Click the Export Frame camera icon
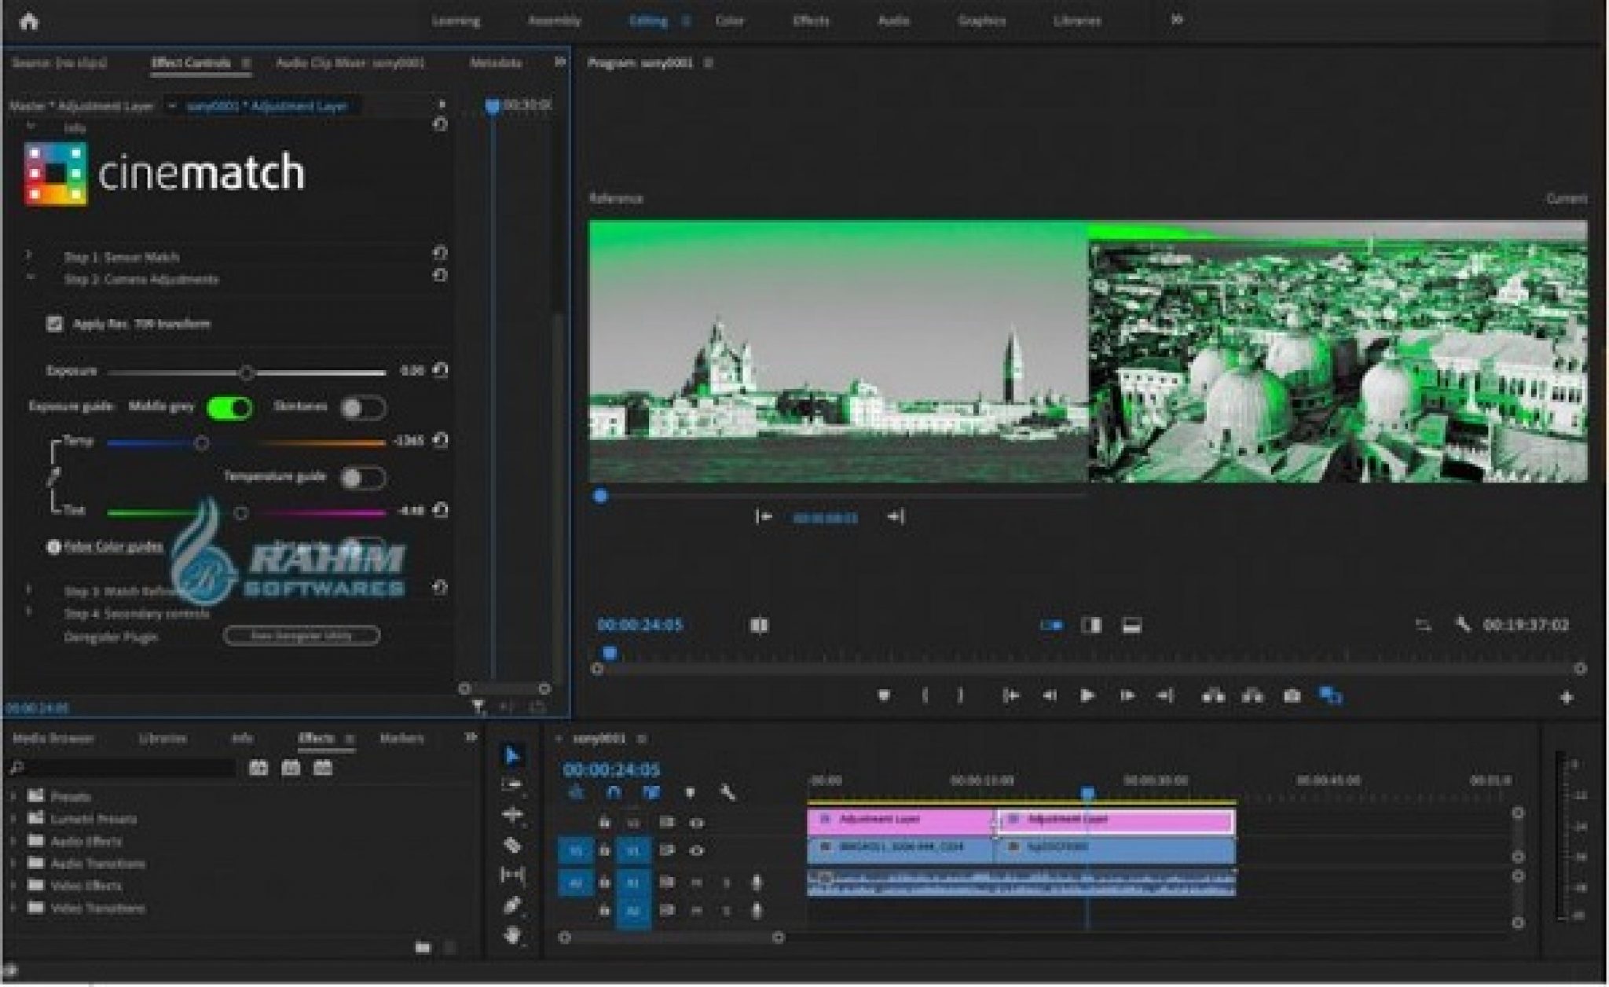The width and height of the screenshot is (1609, 987). point(1292,696)
